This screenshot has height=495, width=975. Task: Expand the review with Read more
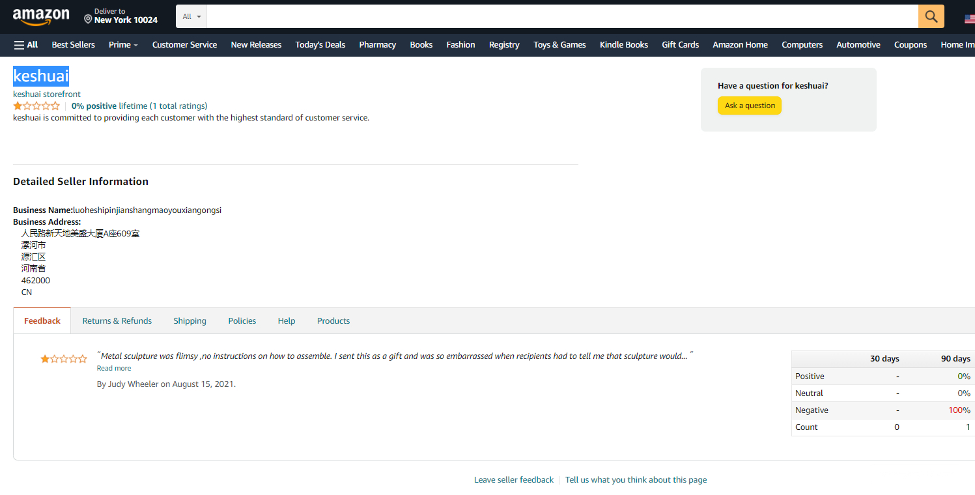(114, 369)
